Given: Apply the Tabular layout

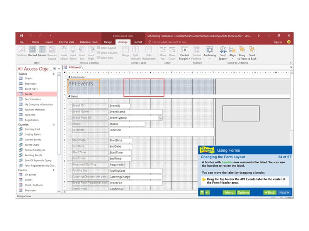Looking at the screenshot, I should (x=42, y=52).
